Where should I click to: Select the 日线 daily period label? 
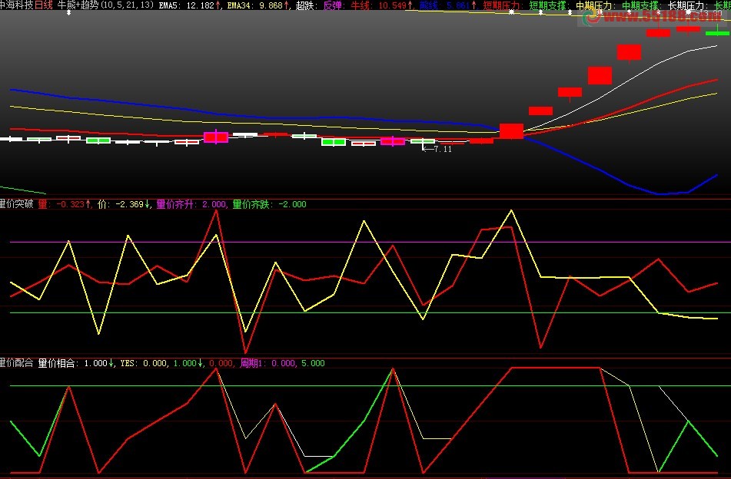coord(45,5)
